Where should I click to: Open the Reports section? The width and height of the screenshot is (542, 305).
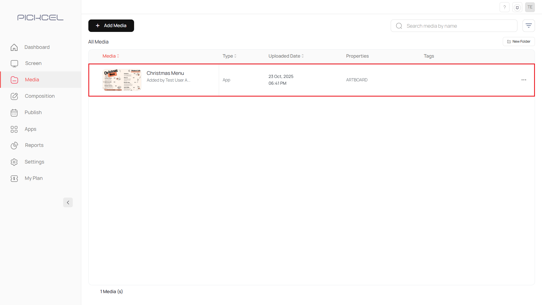pyautogui.click(x=34, y=145)
